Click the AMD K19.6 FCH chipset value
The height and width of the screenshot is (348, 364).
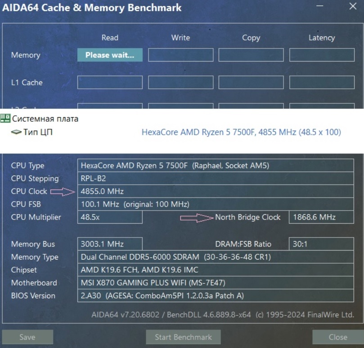point(216,270)
